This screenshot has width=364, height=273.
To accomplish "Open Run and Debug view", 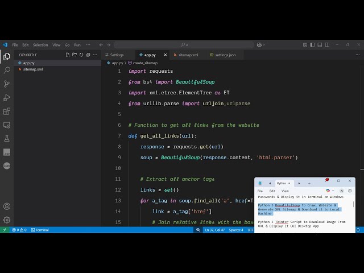I will 7,98.
